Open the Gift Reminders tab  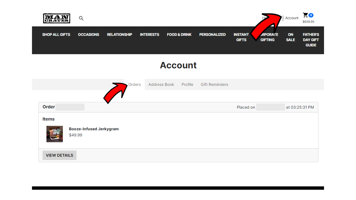point(214,84)
